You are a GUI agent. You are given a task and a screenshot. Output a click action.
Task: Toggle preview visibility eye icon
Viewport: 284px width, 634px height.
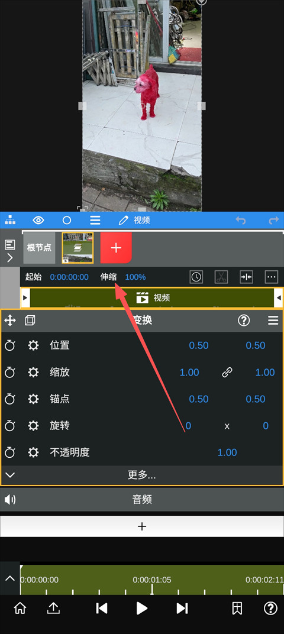pos(38,221)
